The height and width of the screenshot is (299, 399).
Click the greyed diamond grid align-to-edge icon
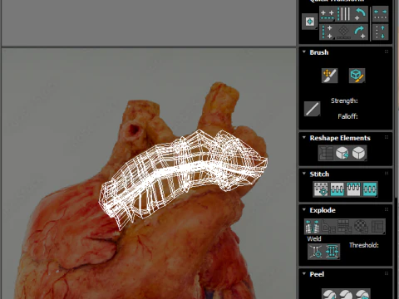click(343, 32)
